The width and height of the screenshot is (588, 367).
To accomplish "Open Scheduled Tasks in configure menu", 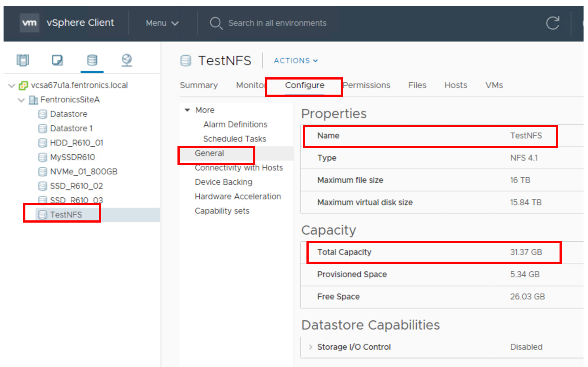I will point(234,139).
